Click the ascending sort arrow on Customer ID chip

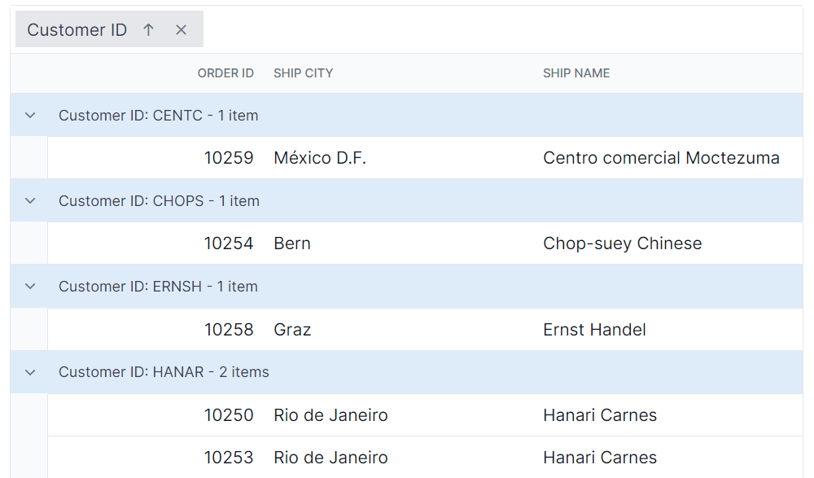(148, 29)
